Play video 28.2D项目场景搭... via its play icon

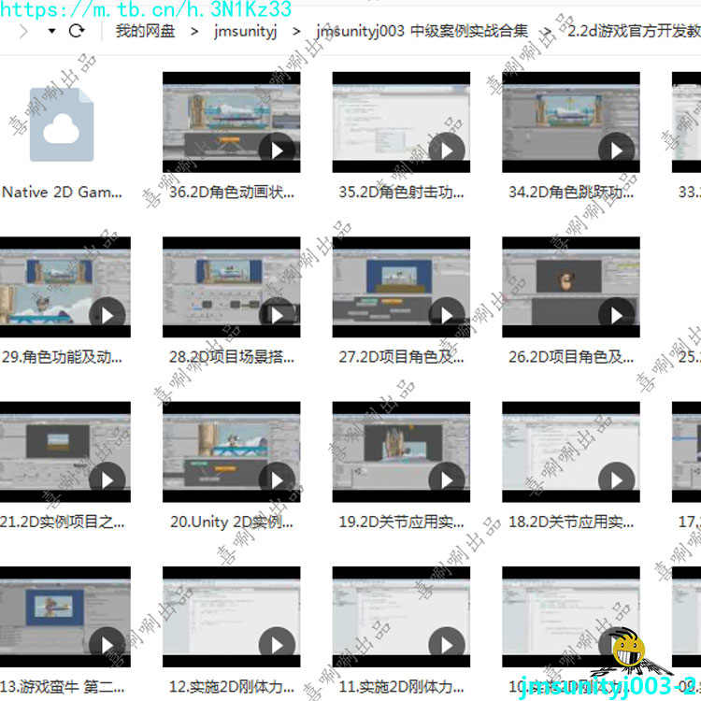277,316
